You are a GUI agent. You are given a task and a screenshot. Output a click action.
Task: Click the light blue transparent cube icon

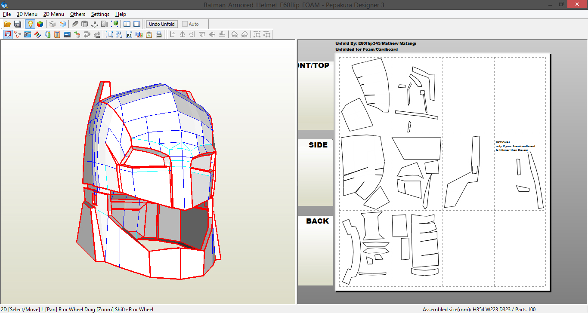point(63,24)
